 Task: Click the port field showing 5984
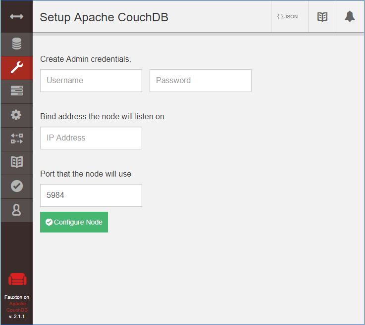click(x=91, y=195)
